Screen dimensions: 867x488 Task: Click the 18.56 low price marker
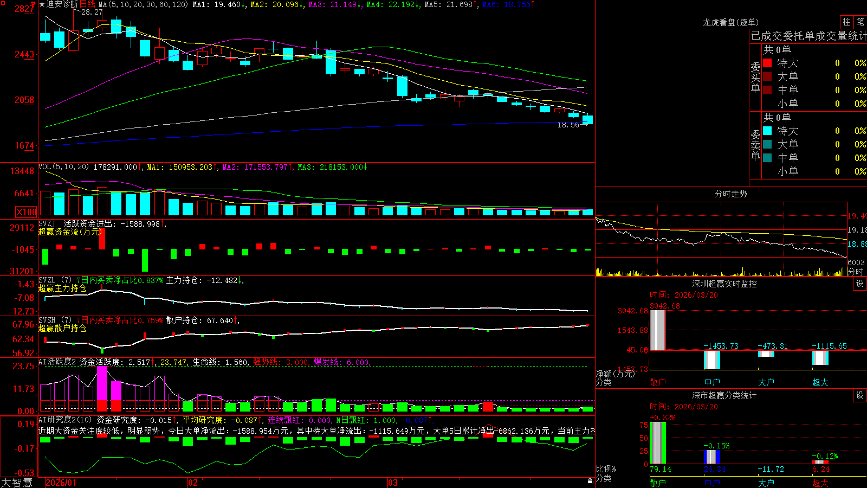pos(568,125)
